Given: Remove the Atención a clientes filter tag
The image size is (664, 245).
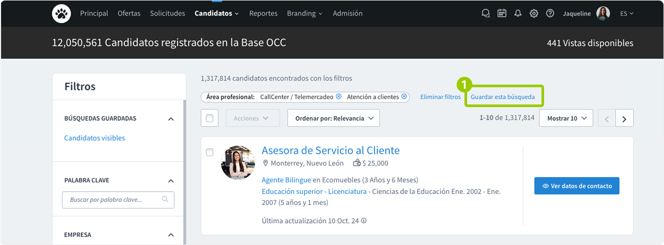Looking at the screenshot, I should pos(404,97).
